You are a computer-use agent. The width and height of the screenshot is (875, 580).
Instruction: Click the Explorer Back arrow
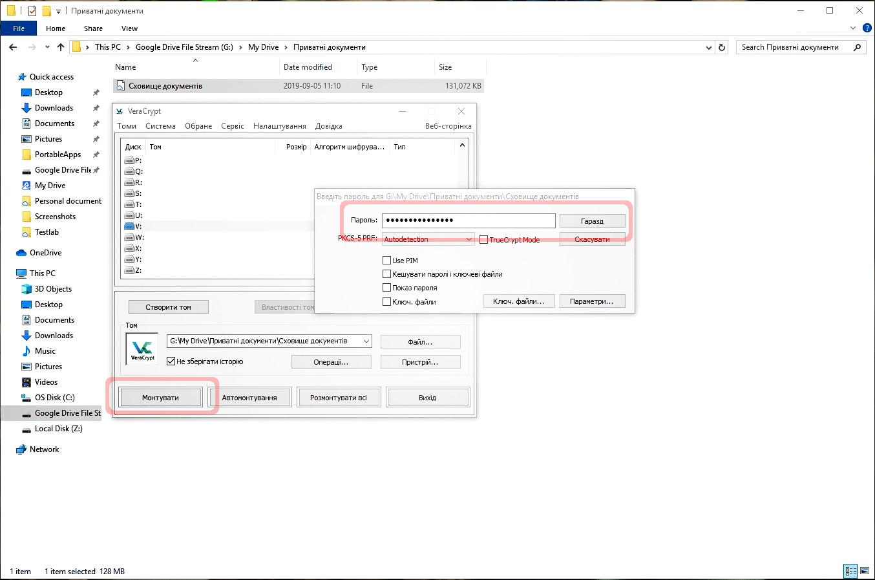13,47
